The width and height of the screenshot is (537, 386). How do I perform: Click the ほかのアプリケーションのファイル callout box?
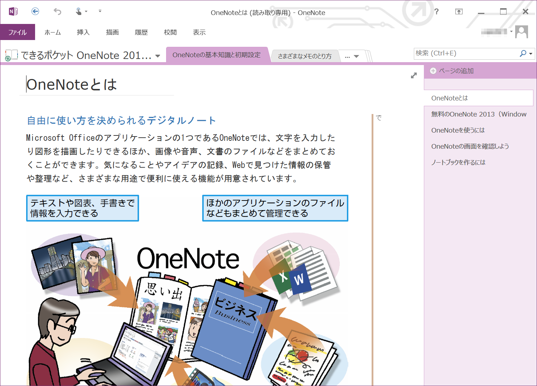[x=275, y=208]
